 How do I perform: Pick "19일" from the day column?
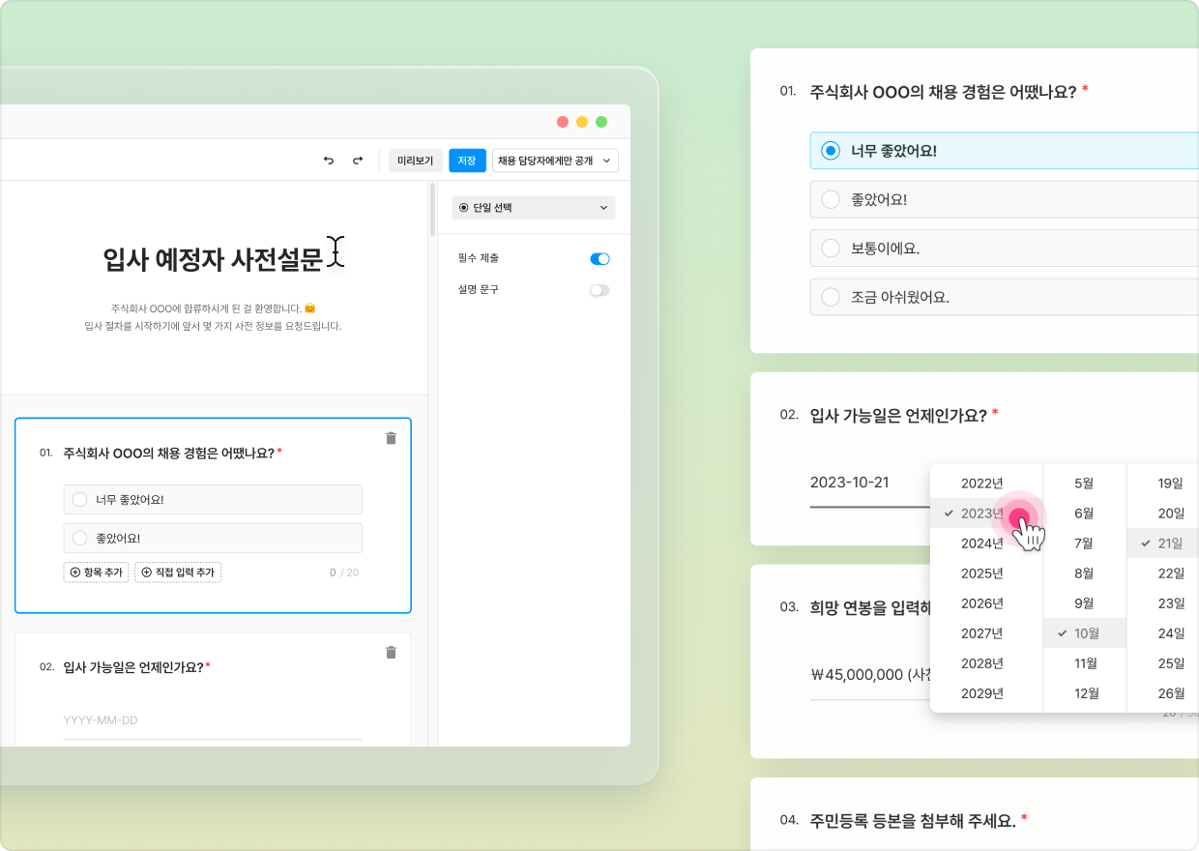coord(1170,483)
